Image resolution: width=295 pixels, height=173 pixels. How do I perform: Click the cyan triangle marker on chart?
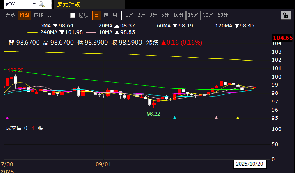pos(175,118)
